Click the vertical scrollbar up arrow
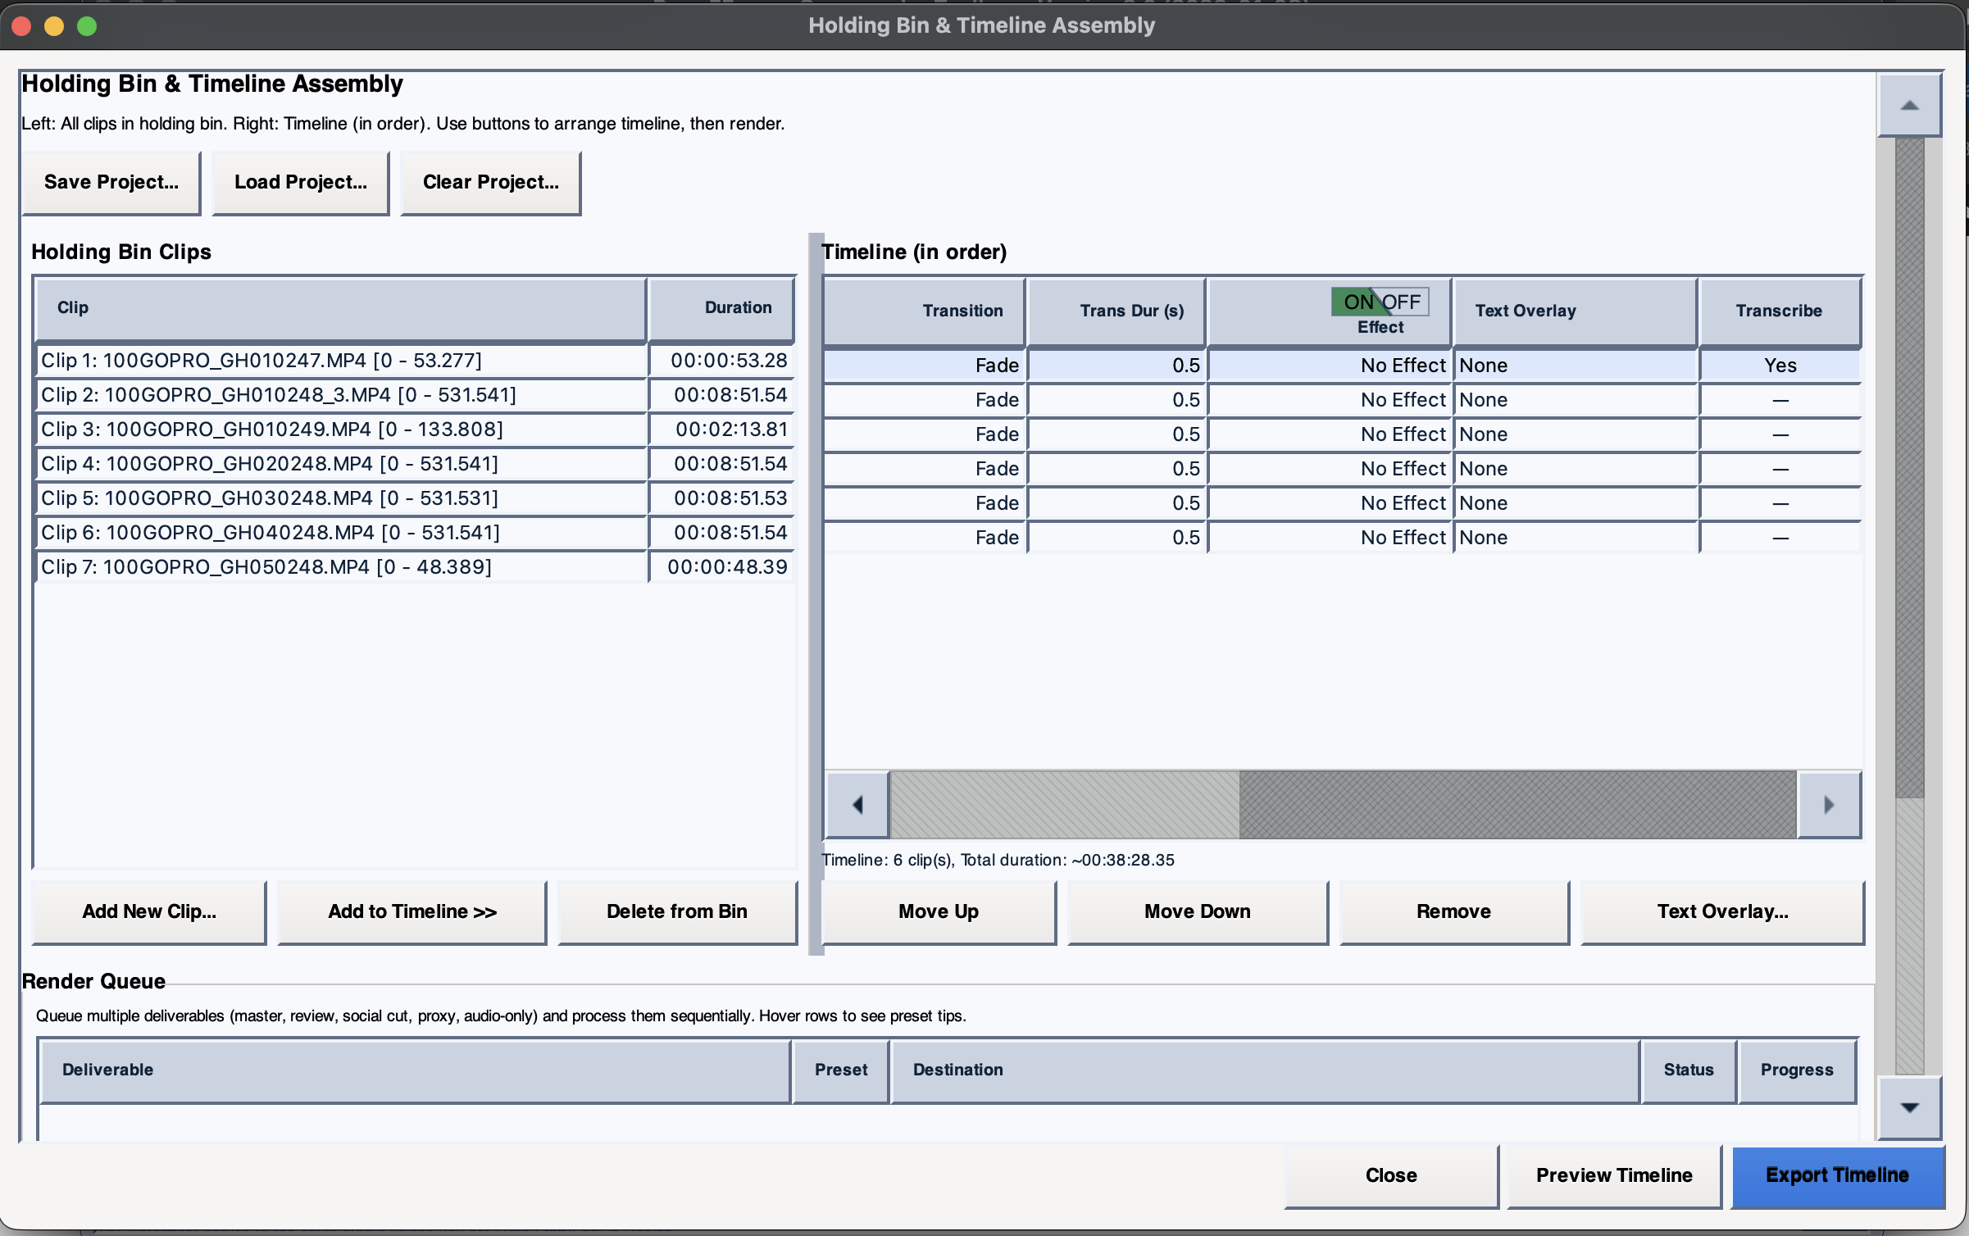This screenshot has height=1236, width=1969. click(x=1909, y=106)
